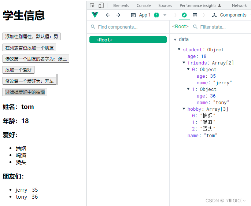Click the Vue logo icon

(95, 15)
